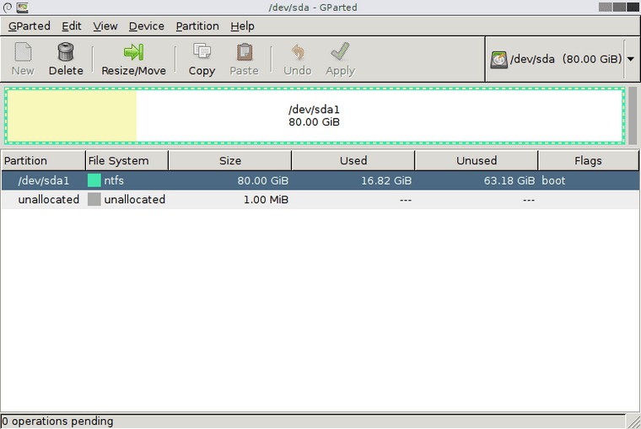
Task: Click the ntfs file system text
Action: 114,180
